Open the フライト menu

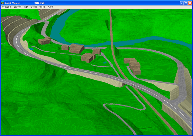42,7
